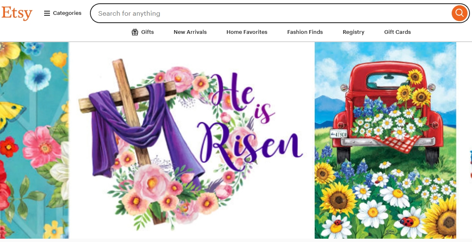Click the Etsy logo
The width and height of the screenshot is (472, 242).
point(17,13)
